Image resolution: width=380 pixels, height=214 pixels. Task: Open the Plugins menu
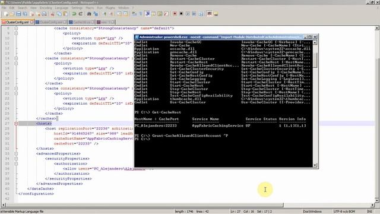click(x=110, y=8)
